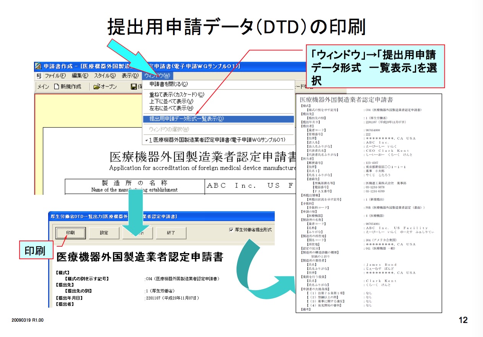
Task: Click the 終了 button in DTD output window
Action: coord(171,233)
